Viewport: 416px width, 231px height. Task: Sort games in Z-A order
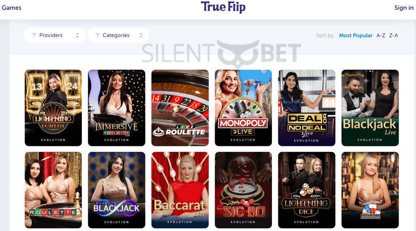coord(394,35)
